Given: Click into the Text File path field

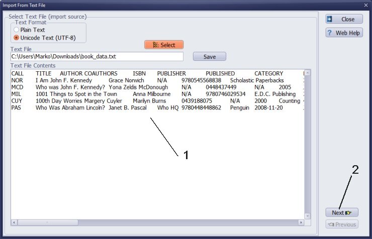Looking at the screenshot, I should [97, 57].
